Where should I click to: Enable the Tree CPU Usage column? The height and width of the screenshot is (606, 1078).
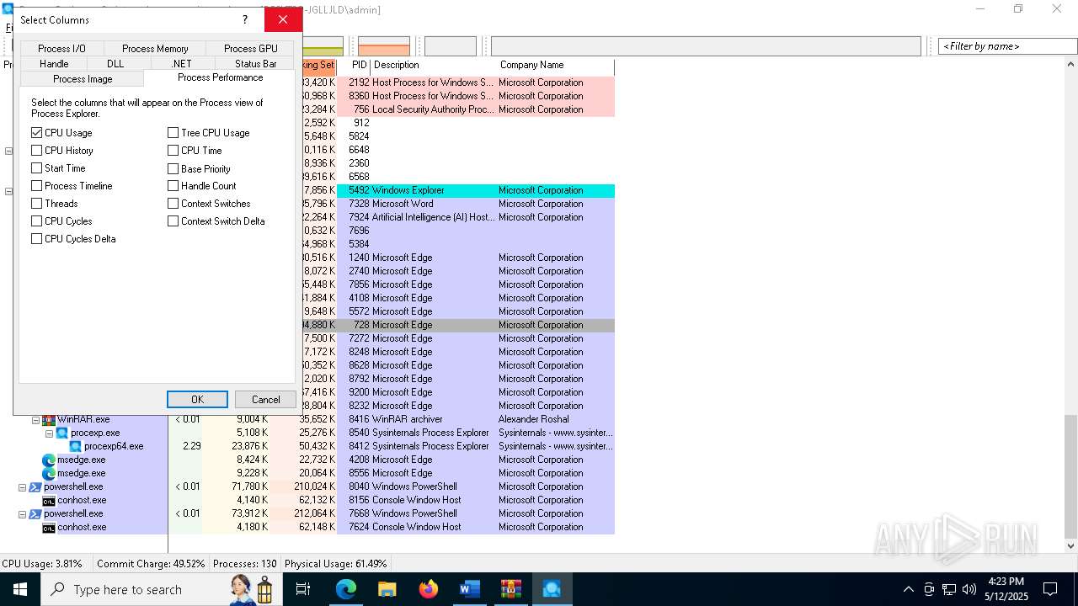coord(173,133)
